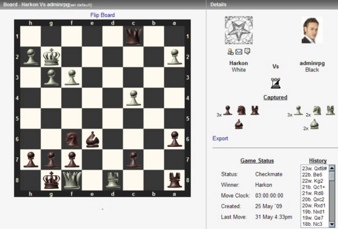Select history move 23w. Qxf8#
This screenshot has height=229, width=338.
pos(314,168)
